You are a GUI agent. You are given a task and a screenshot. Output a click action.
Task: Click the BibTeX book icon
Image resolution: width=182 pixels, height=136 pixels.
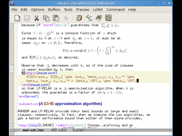(99, 18)
